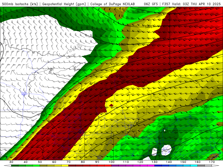Click the 150 knot legend label

click(183, 162)
